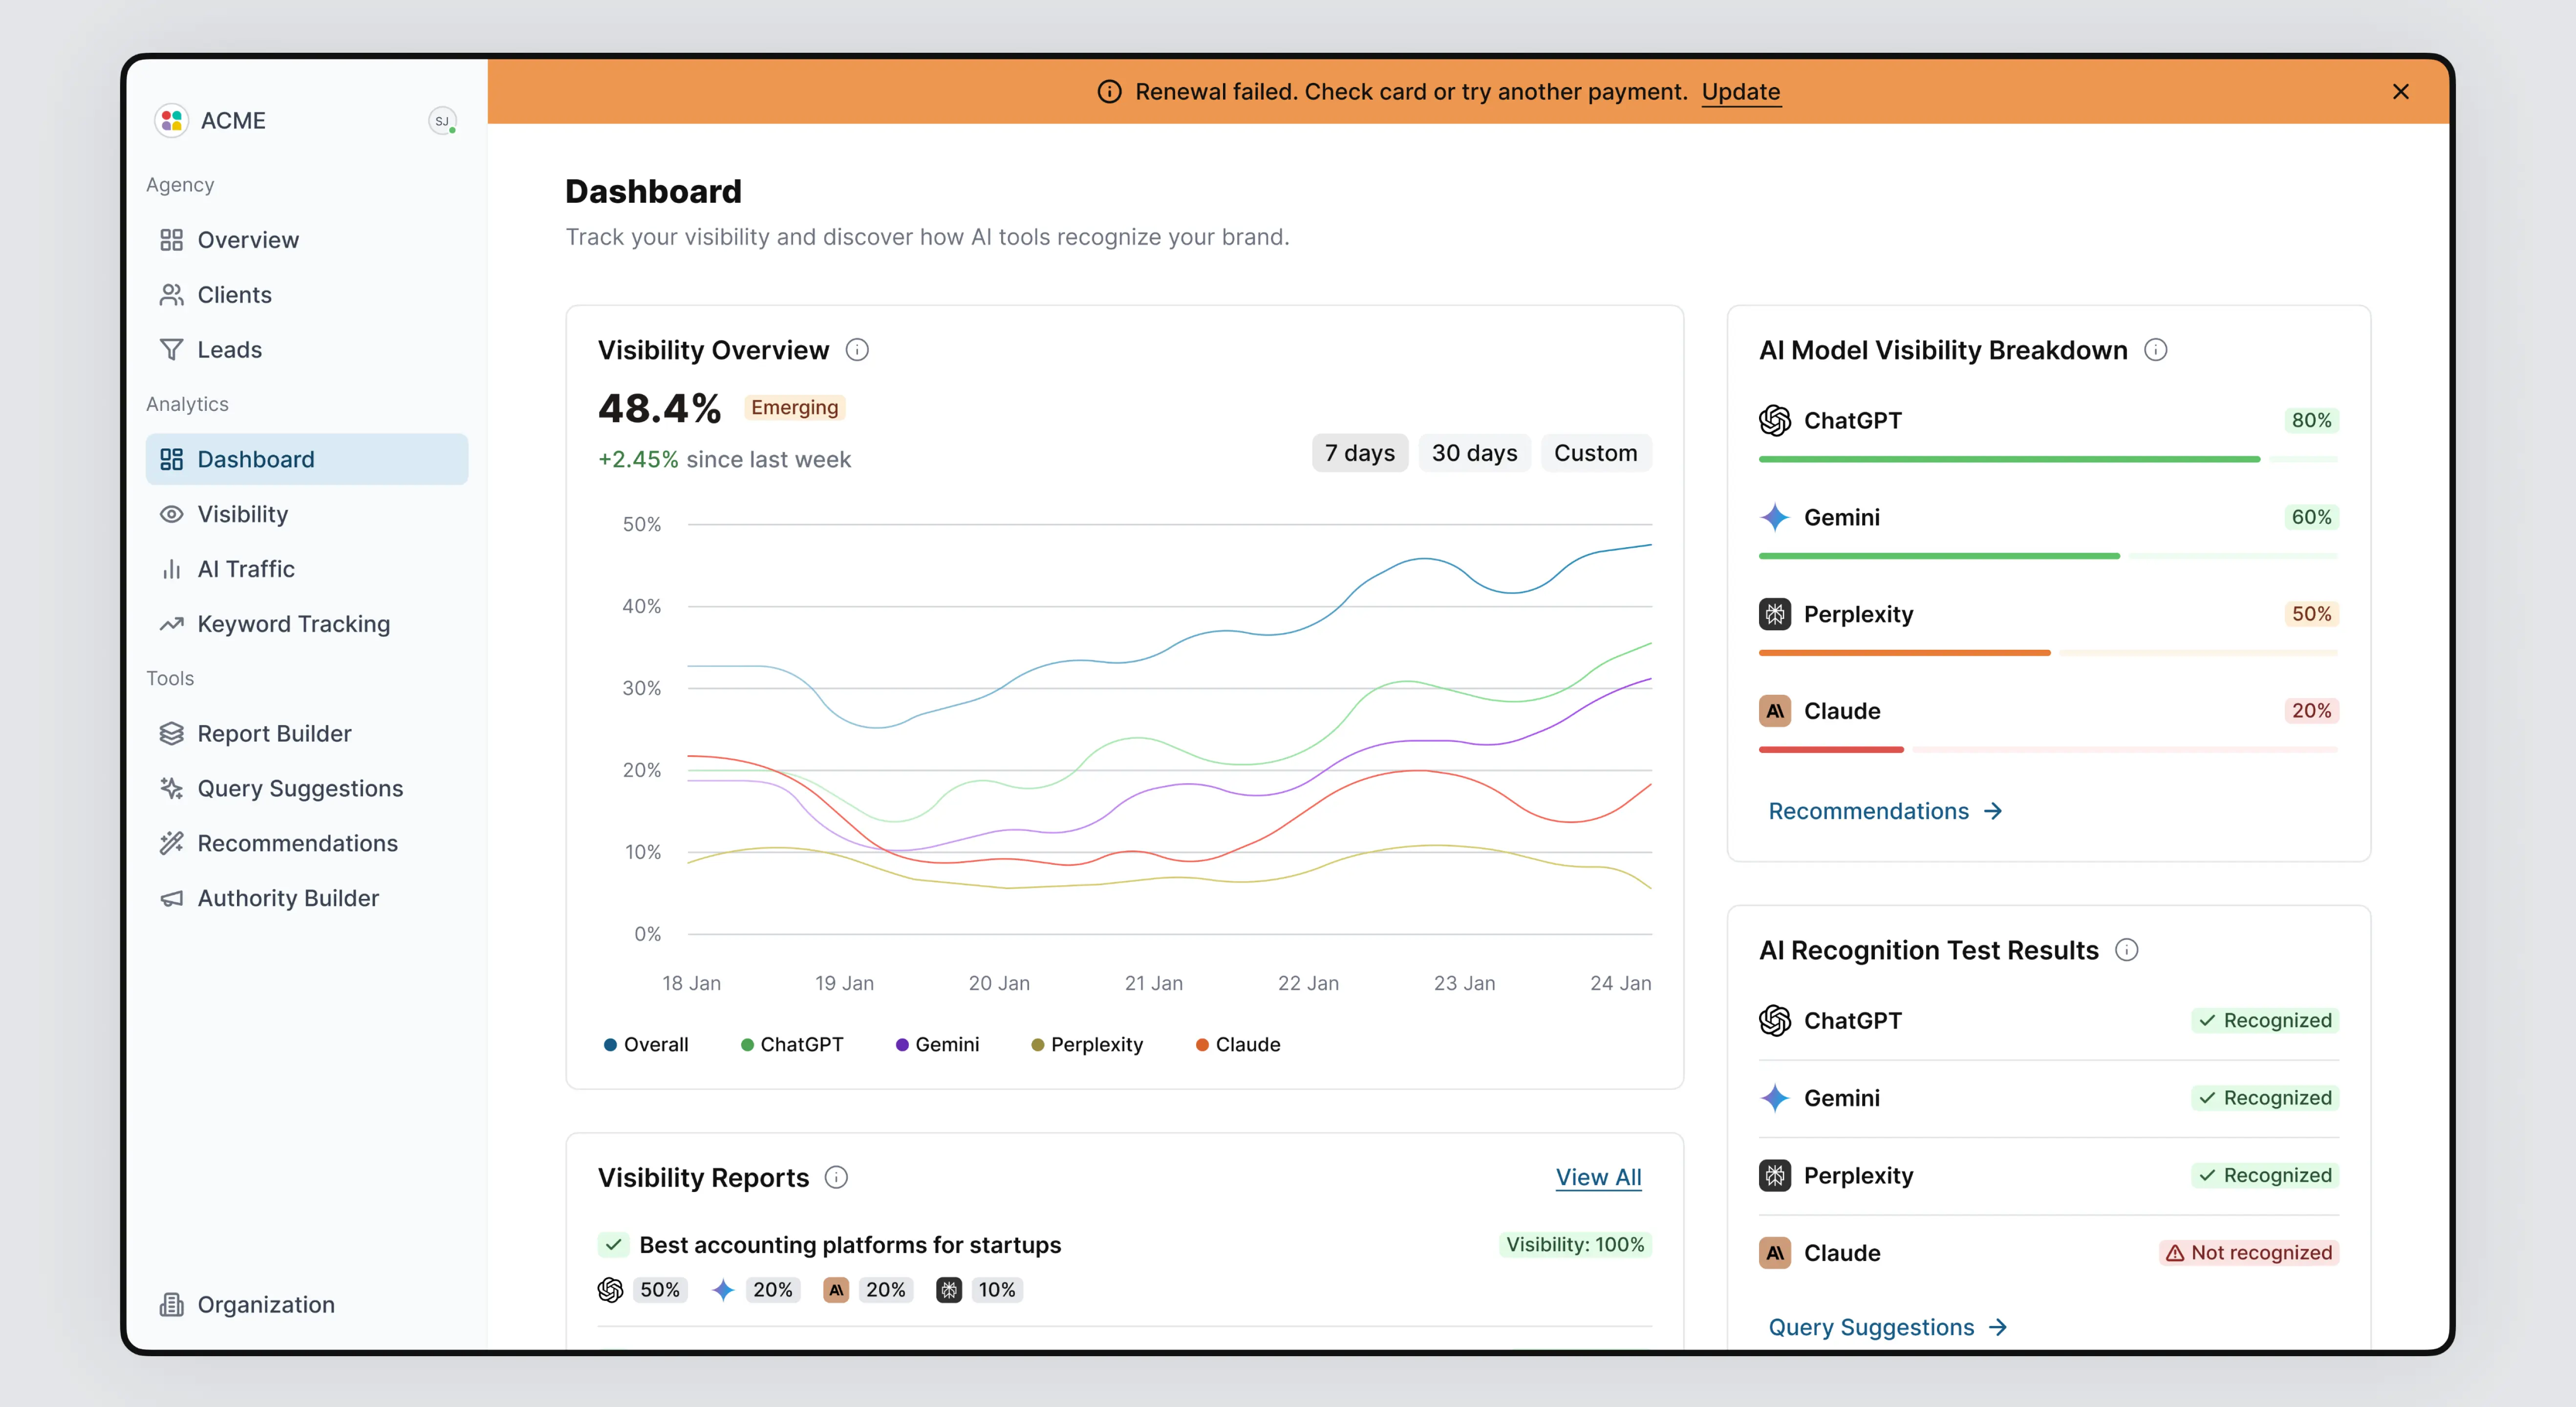2576x1407 pixels.
Task: Toggle the Gemini series in chart legend
Action: 937,1044
